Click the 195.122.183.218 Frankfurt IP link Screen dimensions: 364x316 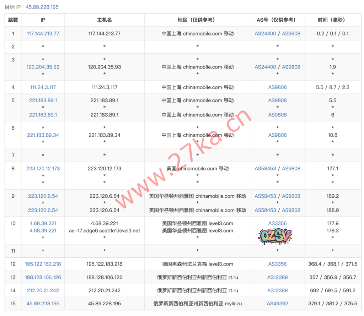pos(43,264)
